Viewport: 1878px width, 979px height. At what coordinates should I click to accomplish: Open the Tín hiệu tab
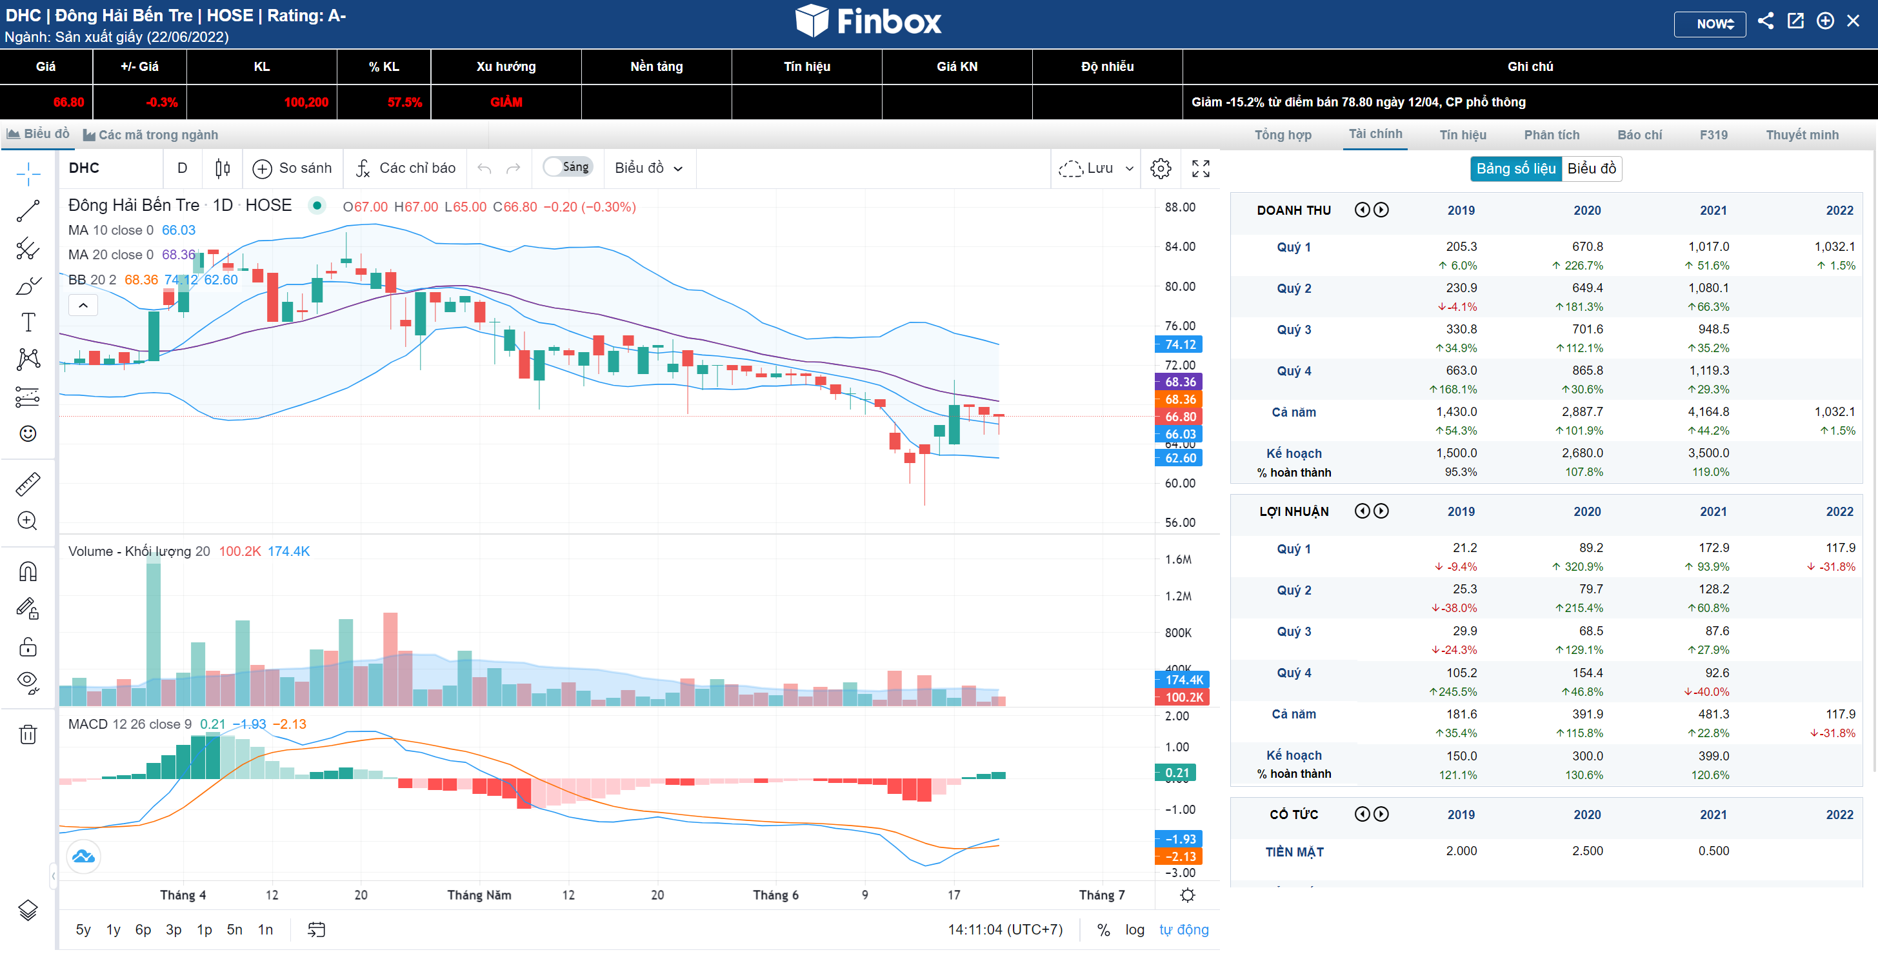(1463, 135)
